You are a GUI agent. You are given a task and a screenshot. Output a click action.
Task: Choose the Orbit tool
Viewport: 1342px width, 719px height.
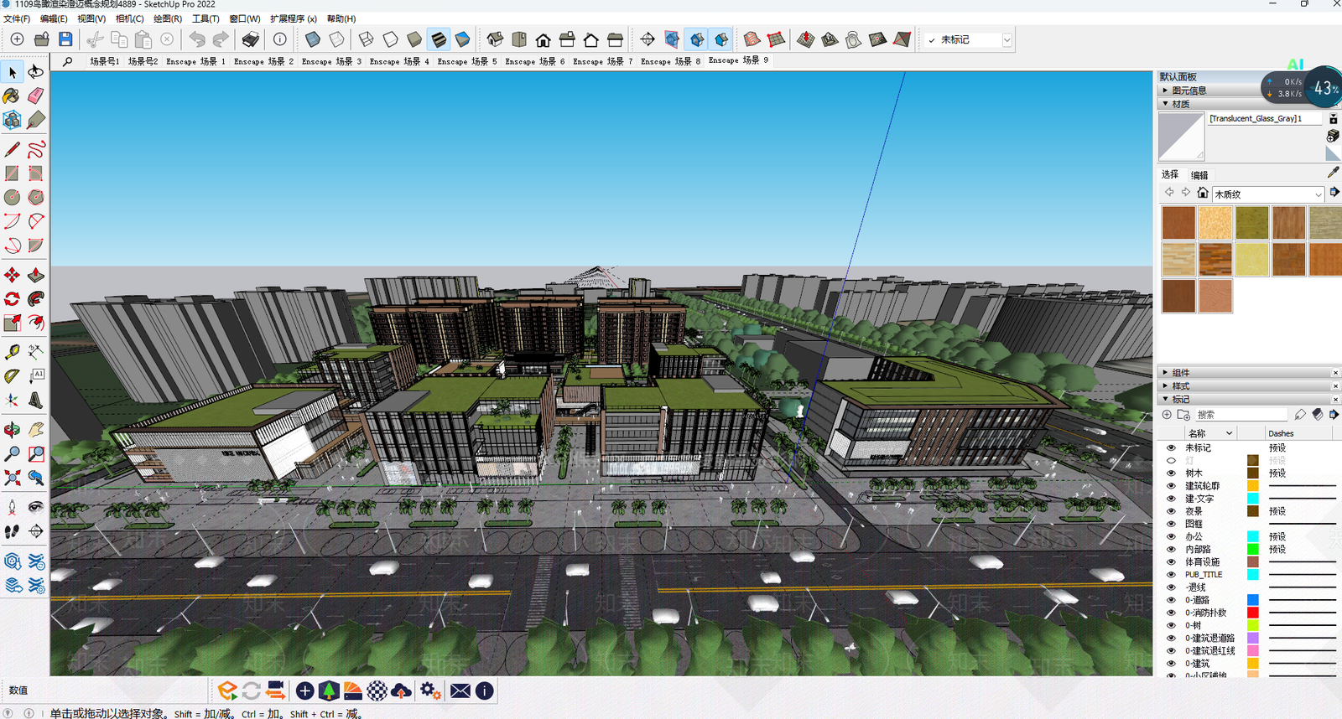click(x=13, y=430)
